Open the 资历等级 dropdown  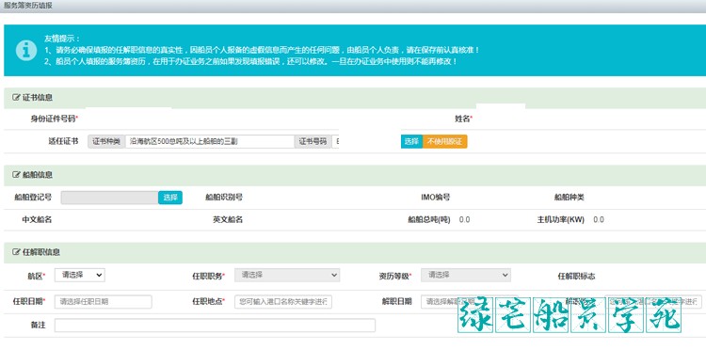click(466, 275)
